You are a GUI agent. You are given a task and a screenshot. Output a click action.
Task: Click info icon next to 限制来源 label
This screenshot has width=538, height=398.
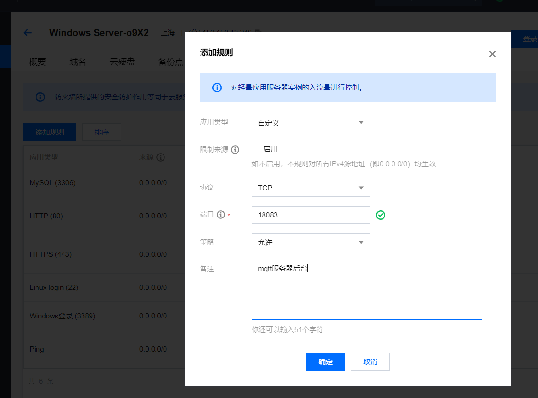click(235, 150)
